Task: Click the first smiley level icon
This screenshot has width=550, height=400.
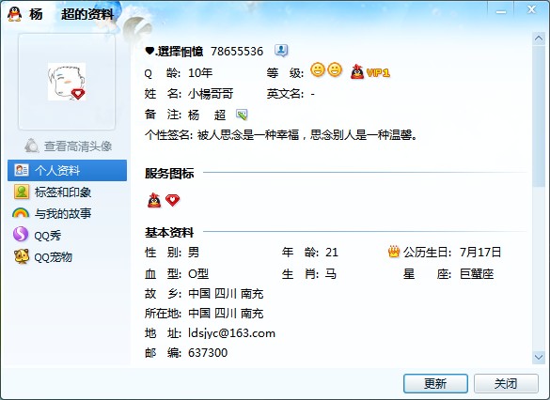Action: [318, 69]
